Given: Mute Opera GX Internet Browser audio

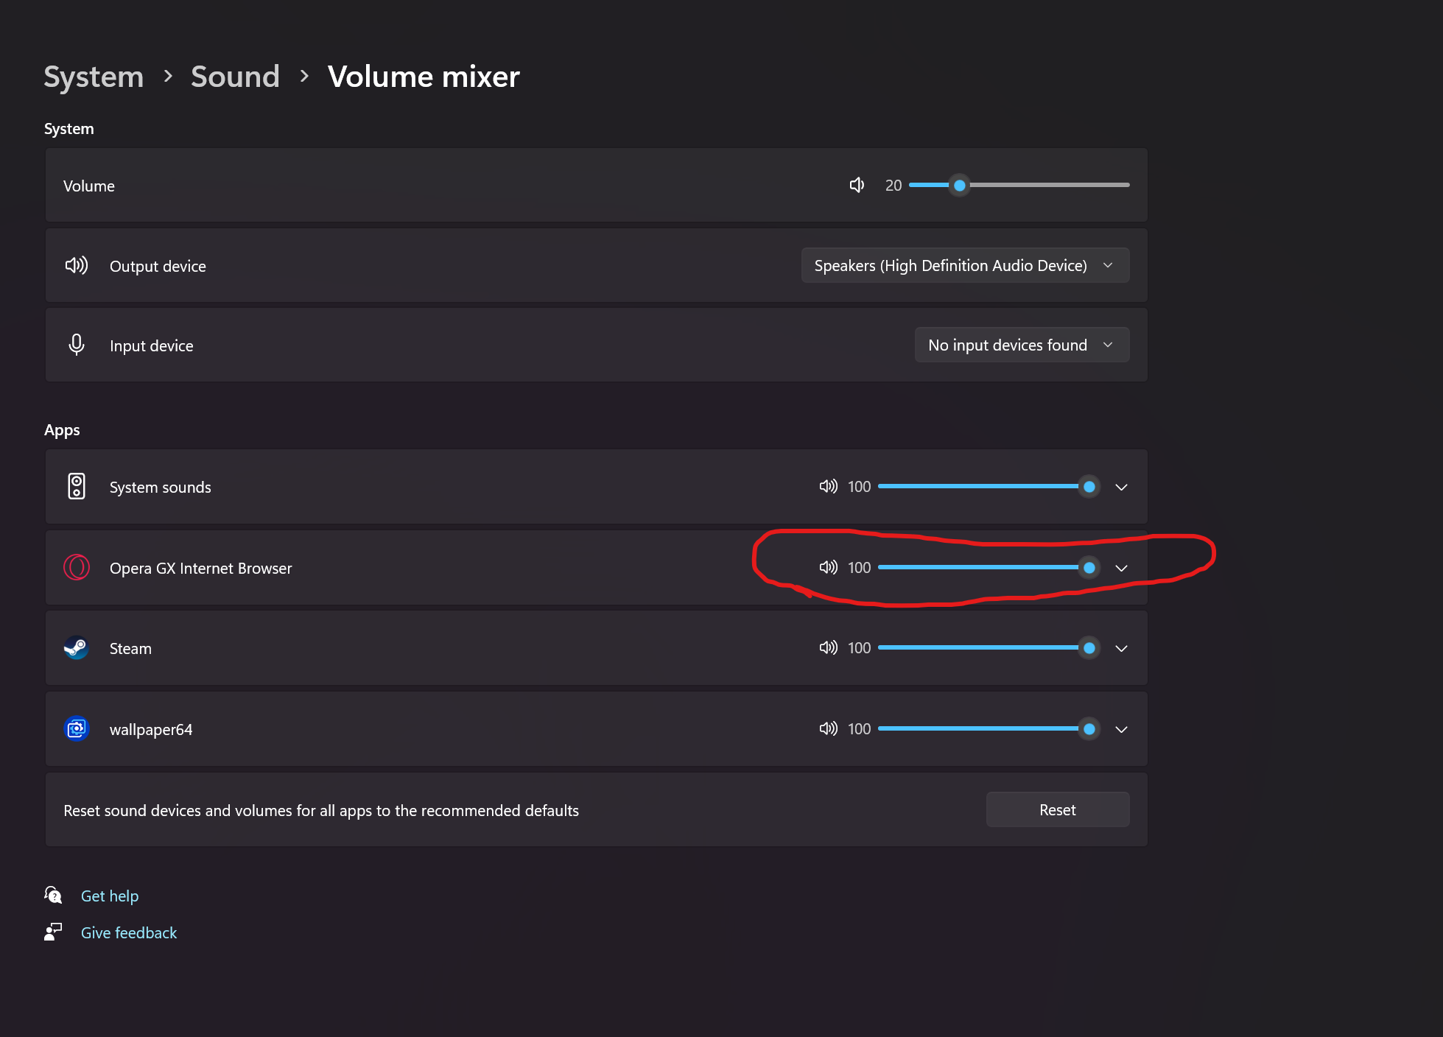Looking at the screenshot, I should click(828, 567).
